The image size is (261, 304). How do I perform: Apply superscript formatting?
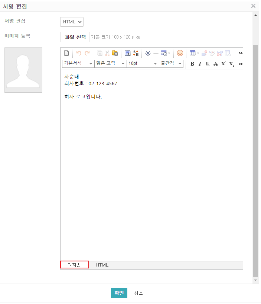point(224,63)
